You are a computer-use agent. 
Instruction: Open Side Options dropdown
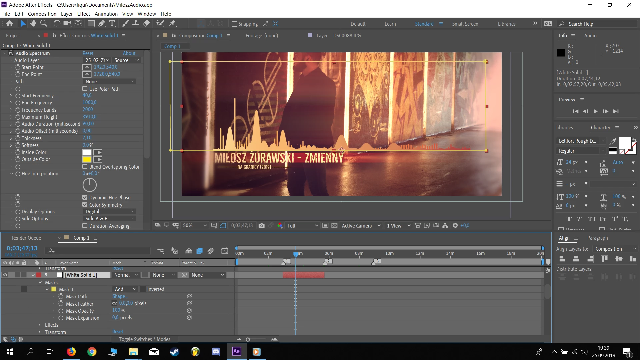[x=110, y=219]
